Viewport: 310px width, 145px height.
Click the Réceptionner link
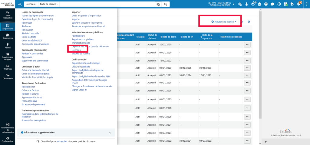pos(28,87)
